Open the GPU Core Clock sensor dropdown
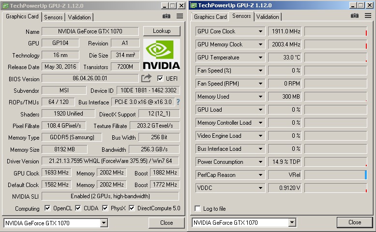 tap(260, 31)
